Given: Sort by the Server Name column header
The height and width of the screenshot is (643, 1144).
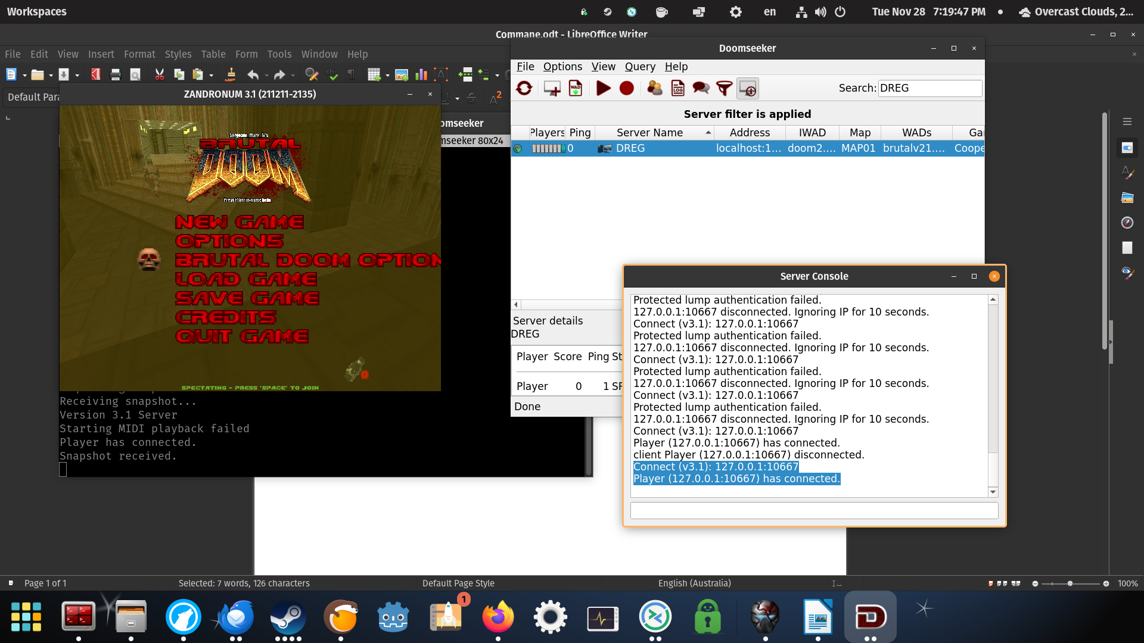Looking at the screenshot, I should coord(649,133).
